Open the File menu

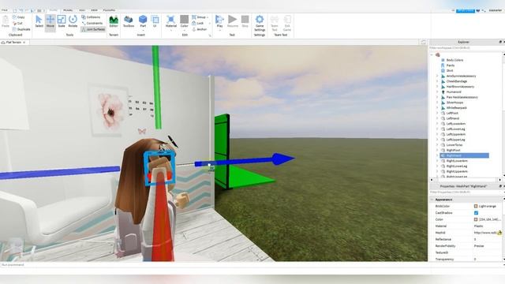click(5, 10)
